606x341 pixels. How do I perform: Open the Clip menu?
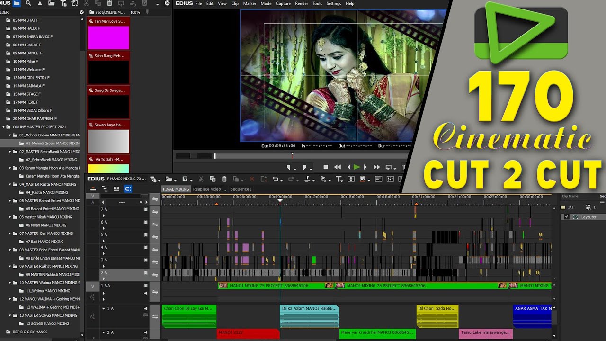point(235,3)
